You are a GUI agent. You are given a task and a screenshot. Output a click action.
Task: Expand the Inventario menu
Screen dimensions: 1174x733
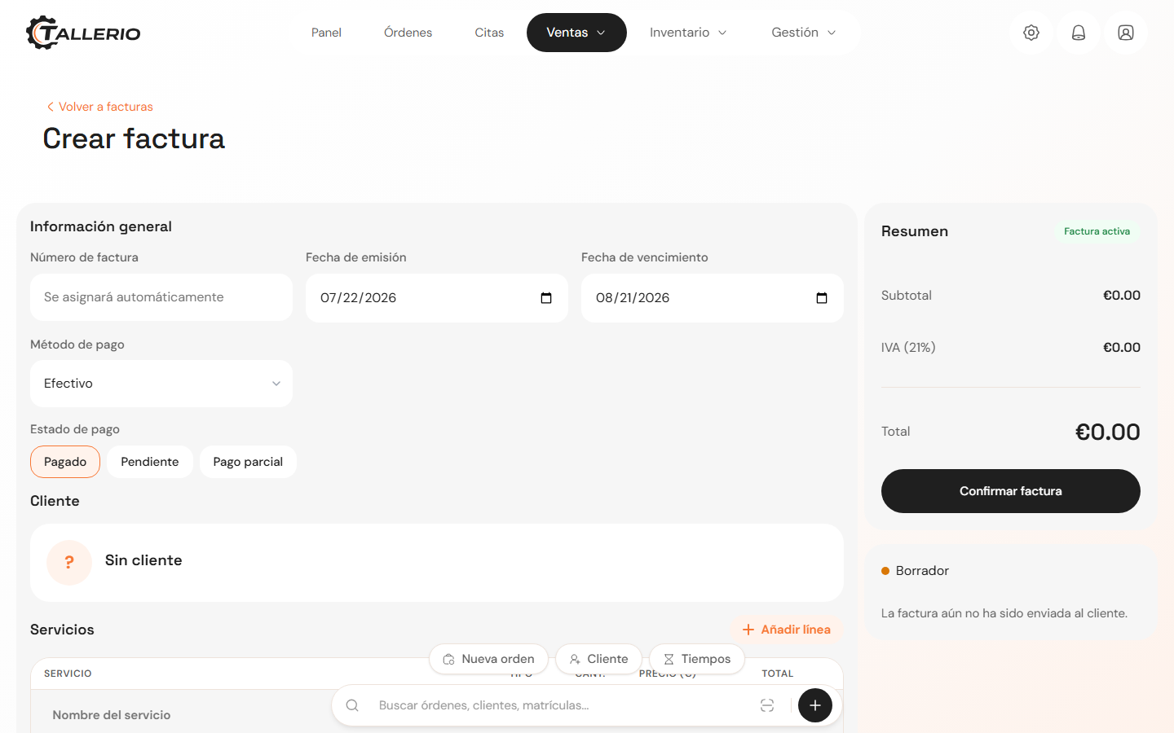(x=688, y=33)
